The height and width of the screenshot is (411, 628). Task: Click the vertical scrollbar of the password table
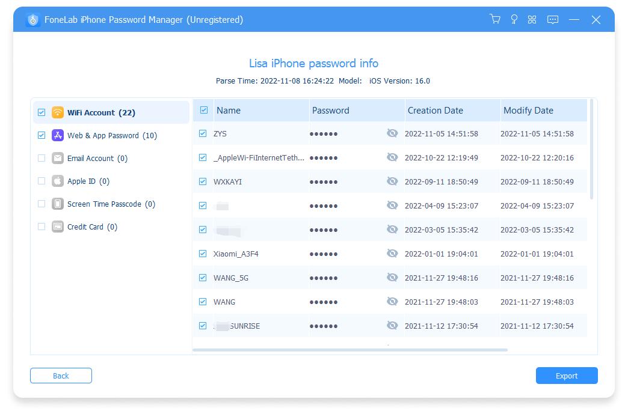591,149
